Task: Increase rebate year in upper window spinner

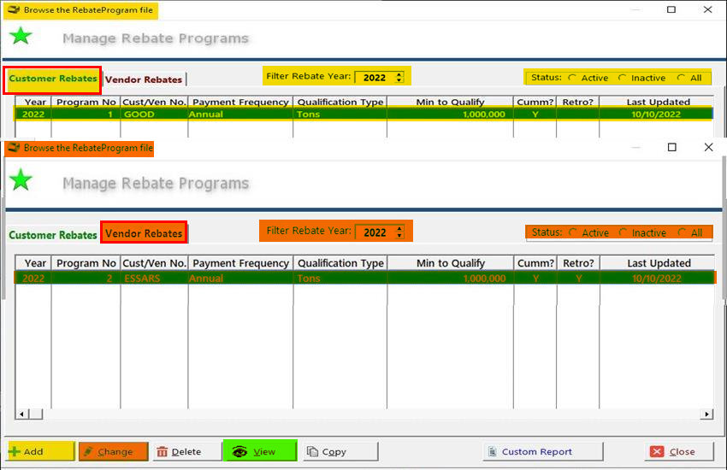Action: pos(399,74)
